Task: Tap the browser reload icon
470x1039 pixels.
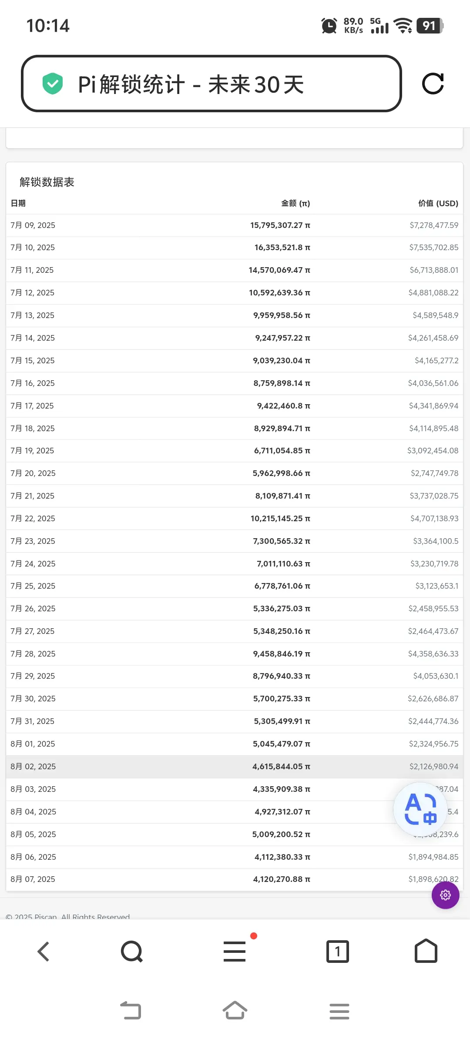Action: pyautogui.click(x=433, y=84)
